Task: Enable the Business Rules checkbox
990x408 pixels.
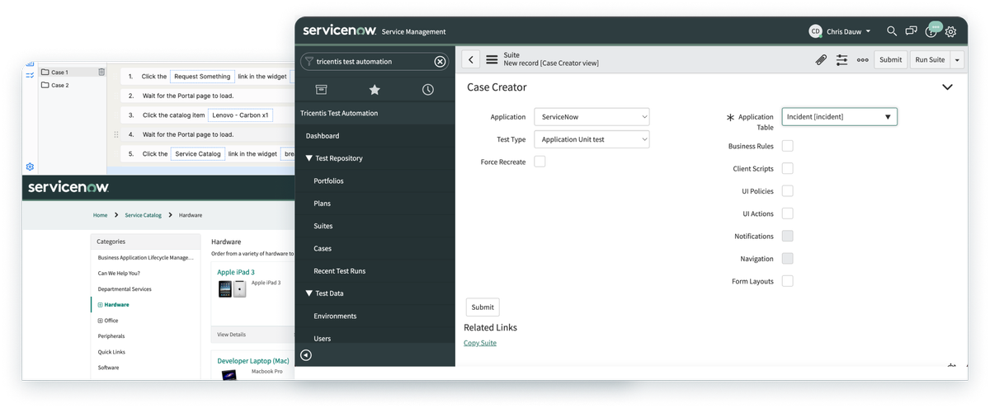Action: tap(788, 146)
